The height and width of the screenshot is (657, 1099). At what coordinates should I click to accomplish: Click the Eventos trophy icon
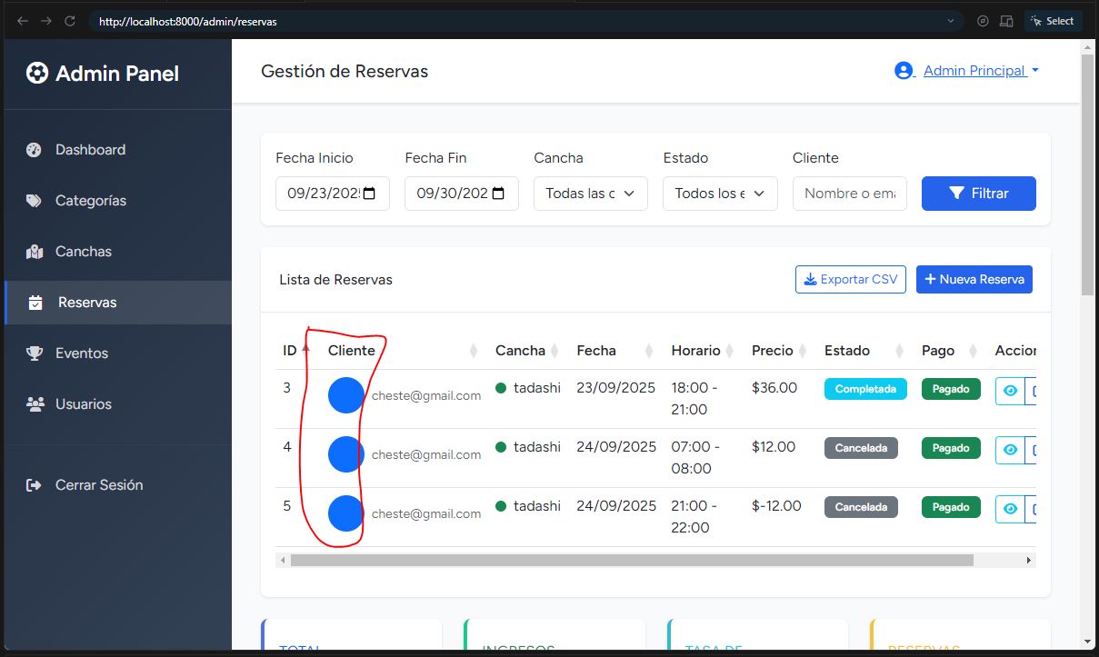[35, 353]
